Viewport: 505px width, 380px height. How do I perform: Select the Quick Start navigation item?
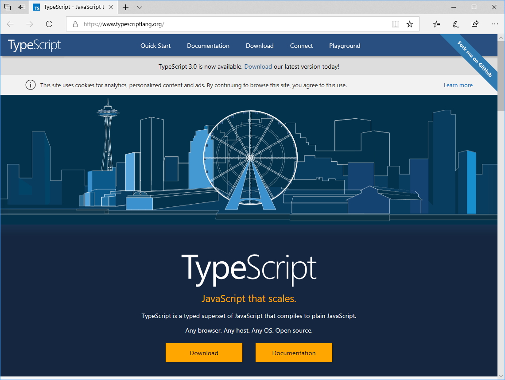pyautogui.click(x=155, y=46)
